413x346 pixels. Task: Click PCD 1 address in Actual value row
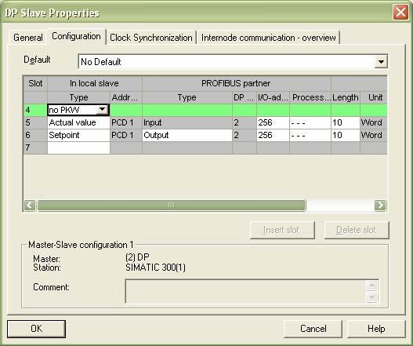126,122
